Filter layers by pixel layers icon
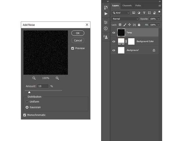Image resolution: width=183 pixels, height=141 pixels. (x=134, y=13)
